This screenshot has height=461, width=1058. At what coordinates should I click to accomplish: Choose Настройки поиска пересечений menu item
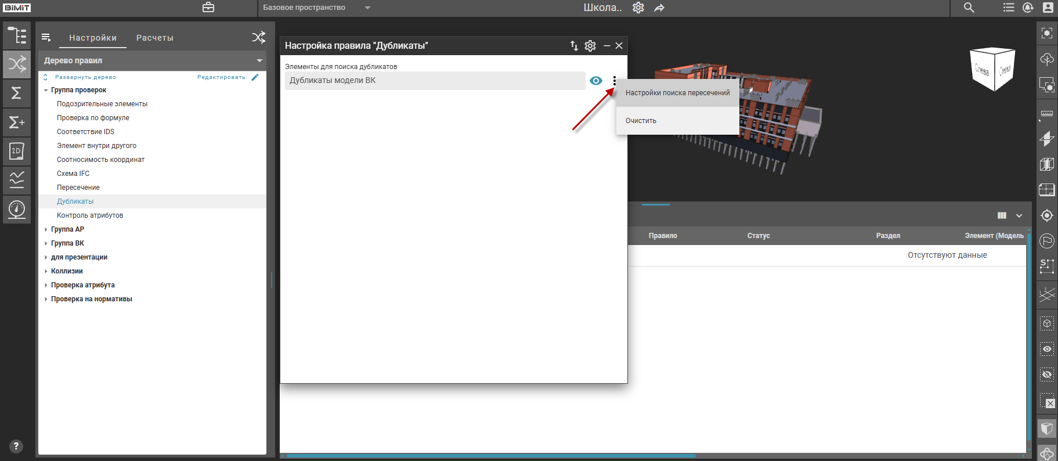677,93
